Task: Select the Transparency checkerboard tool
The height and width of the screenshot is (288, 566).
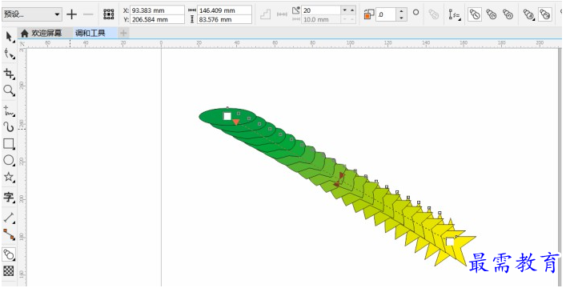Action: pyautogui.click(x=9, y=270)
